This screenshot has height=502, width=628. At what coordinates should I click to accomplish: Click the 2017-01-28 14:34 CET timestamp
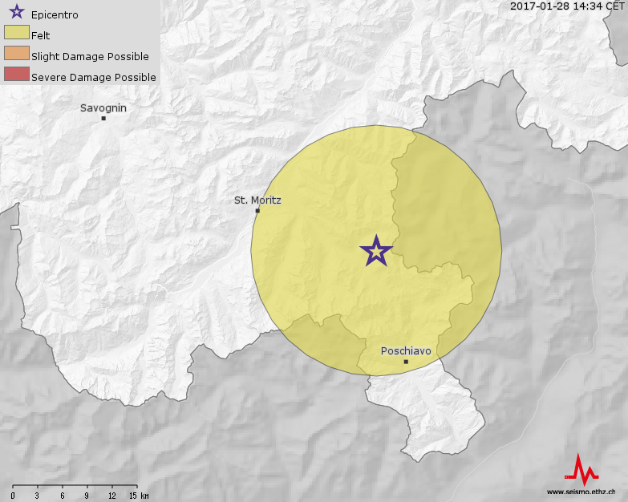(566, 6)
